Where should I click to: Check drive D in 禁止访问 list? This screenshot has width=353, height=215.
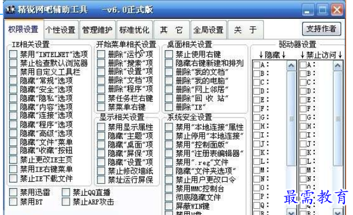click(x=303, y=91)
